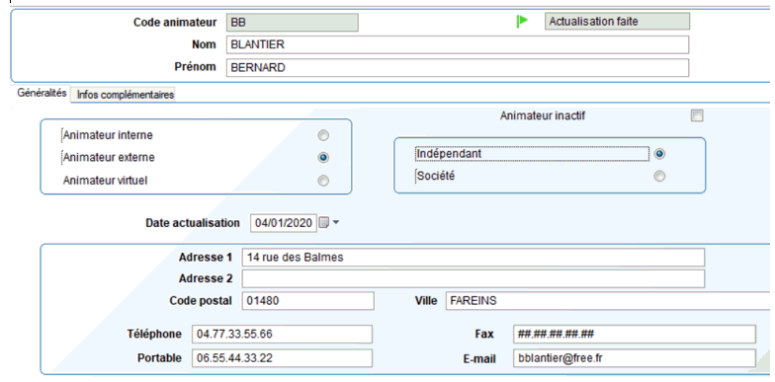This screenshot has height=382, width=775.
Task: Click the E-mail field bblantier@free.fr
Action: 635,358
